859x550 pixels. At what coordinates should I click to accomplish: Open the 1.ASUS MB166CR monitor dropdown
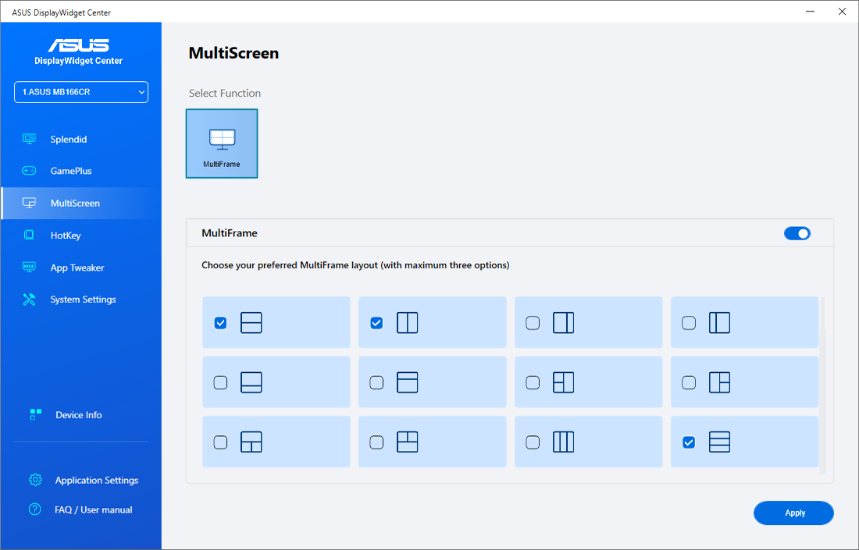click(x=81, y=92)
